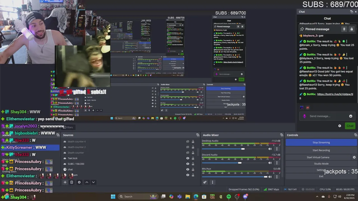This screenshot has width=358, height=201.
Task: Select the Text kick source row
Action: click(x=129, y=158)
